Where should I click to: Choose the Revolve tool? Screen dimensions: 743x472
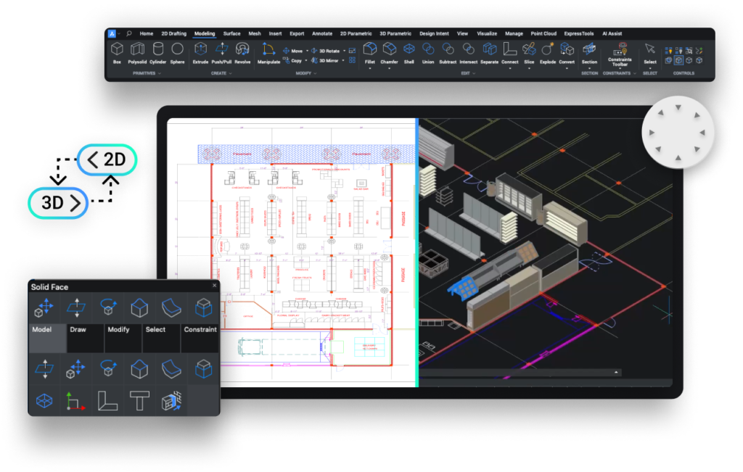242,51
